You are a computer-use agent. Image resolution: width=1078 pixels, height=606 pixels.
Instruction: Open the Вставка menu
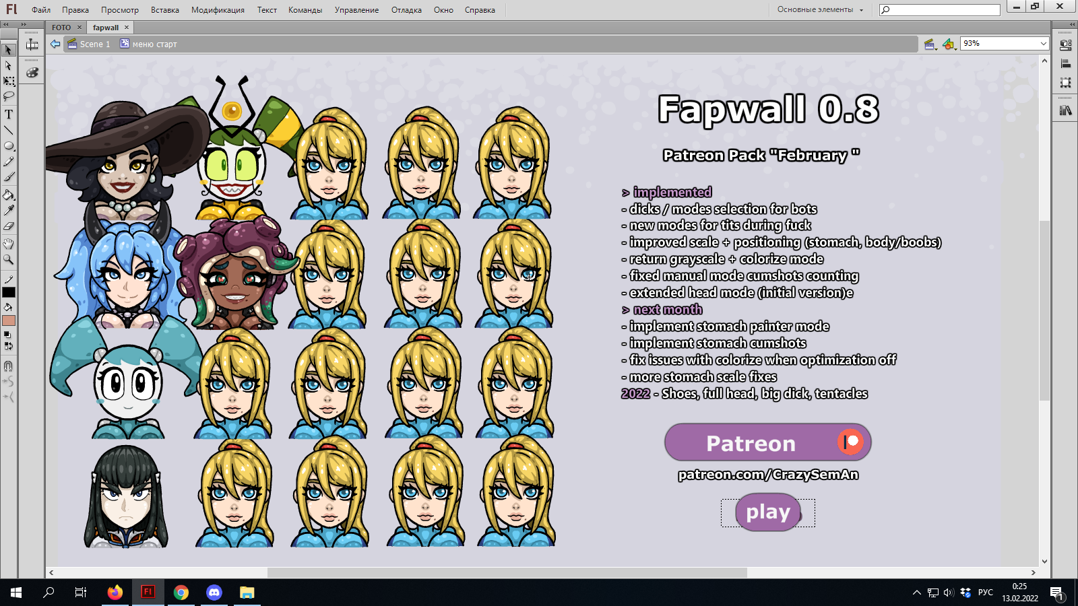[x=165, y=10]
